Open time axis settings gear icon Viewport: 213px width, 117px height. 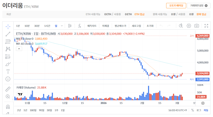click(203, 103)
